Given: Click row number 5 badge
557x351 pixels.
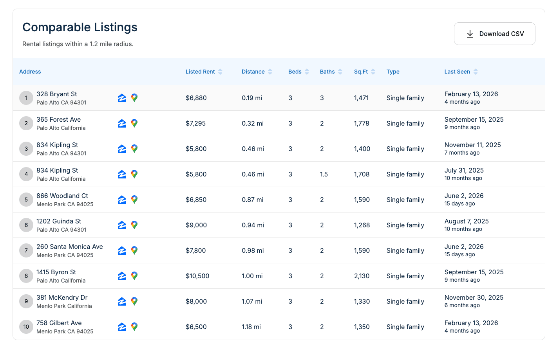Looking at the screenshot, I should tap(26, 200).
